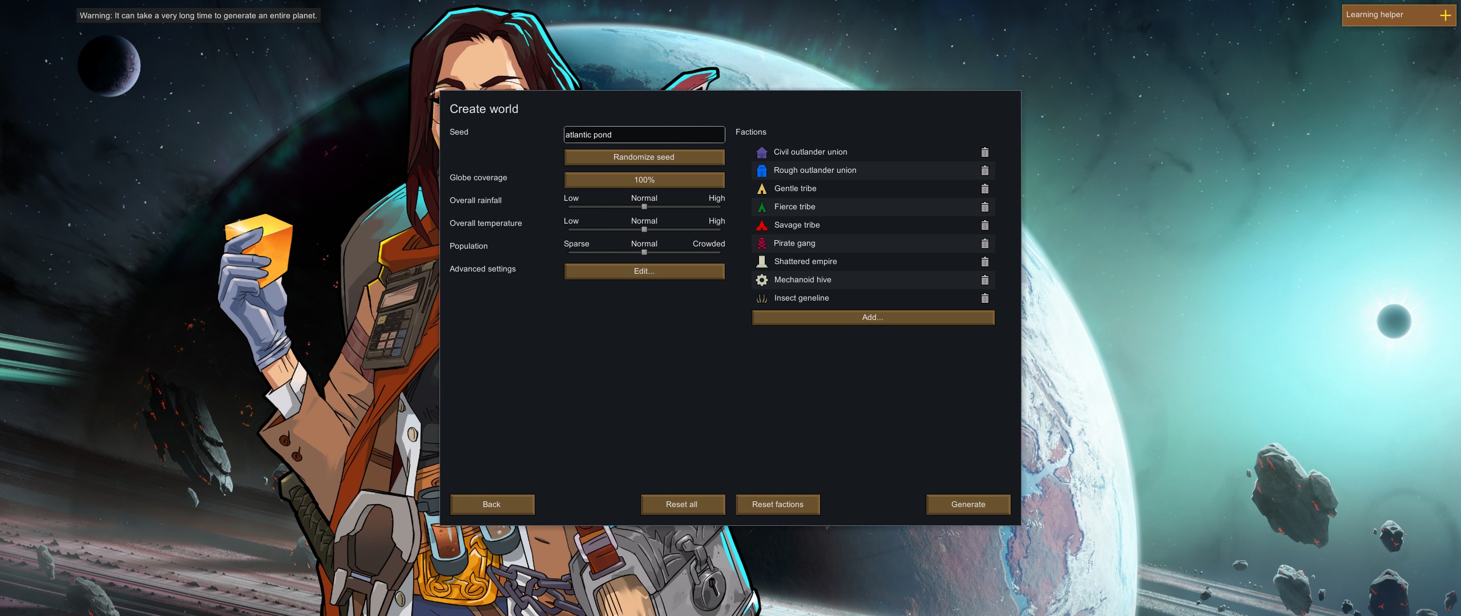Image resolution: width=1461 pixels, height=616 pixels.
Task: Click Reset factions button
Action: coord(777,504)
